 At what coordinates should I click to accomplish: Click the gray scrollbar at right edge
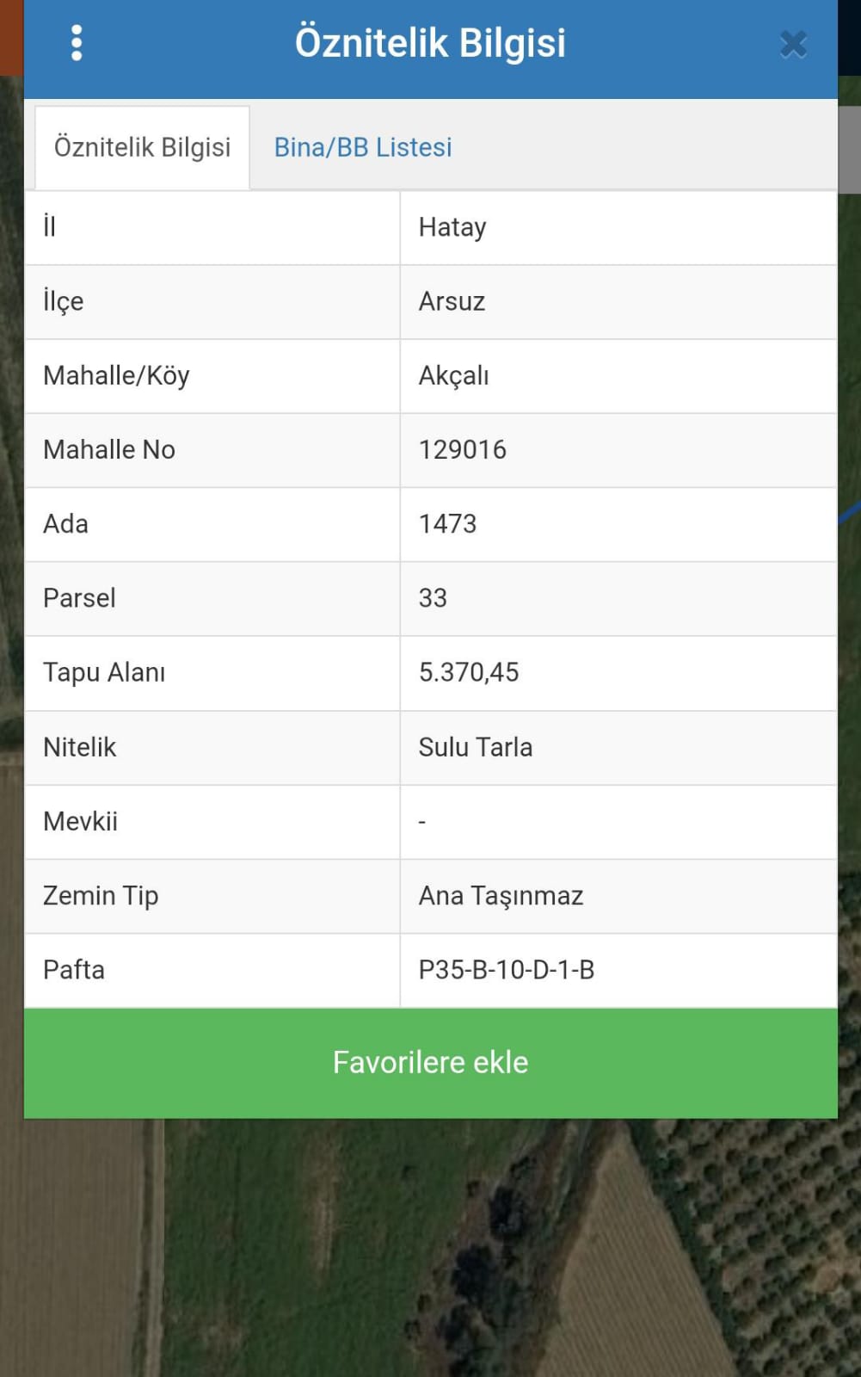[x=850, y=149]
